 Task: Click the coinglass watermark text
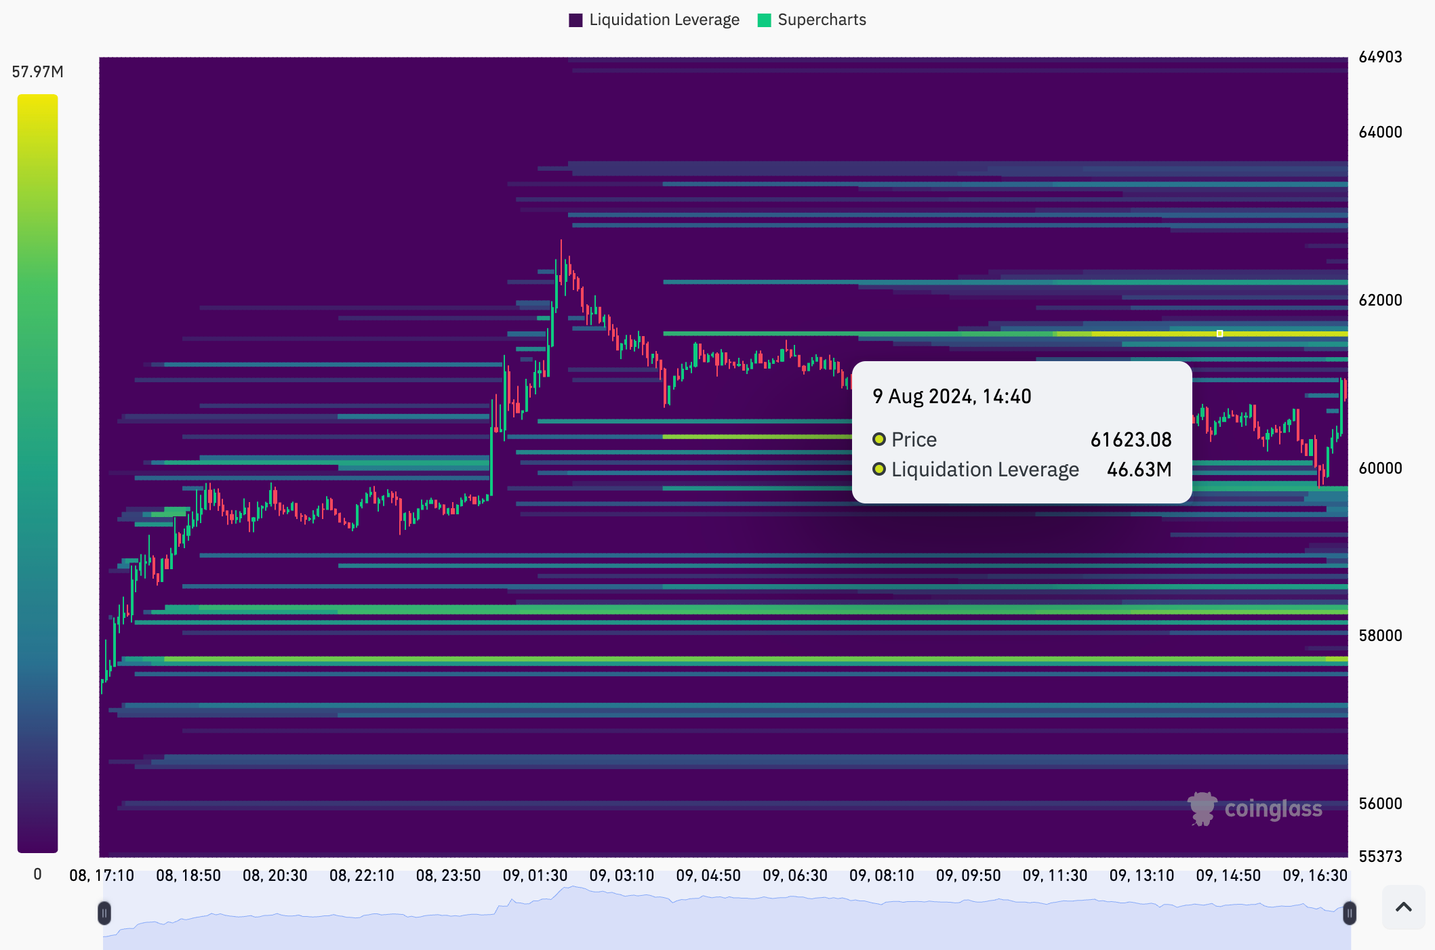[1273, 808]
